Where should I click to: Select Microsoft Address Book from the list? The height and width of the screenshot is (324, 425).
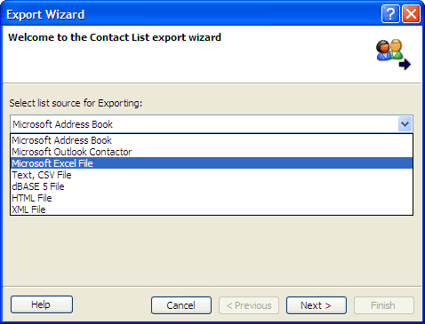click(212, 140)
